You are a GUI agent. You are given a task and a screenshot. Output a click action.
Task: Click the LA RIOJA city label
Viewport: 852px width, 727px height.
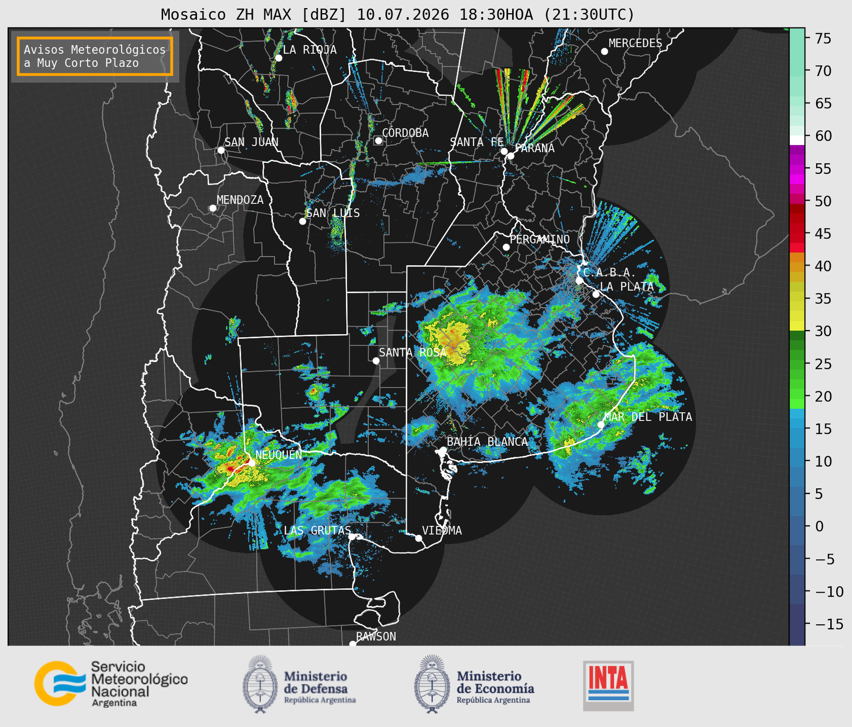coord(310,50)
